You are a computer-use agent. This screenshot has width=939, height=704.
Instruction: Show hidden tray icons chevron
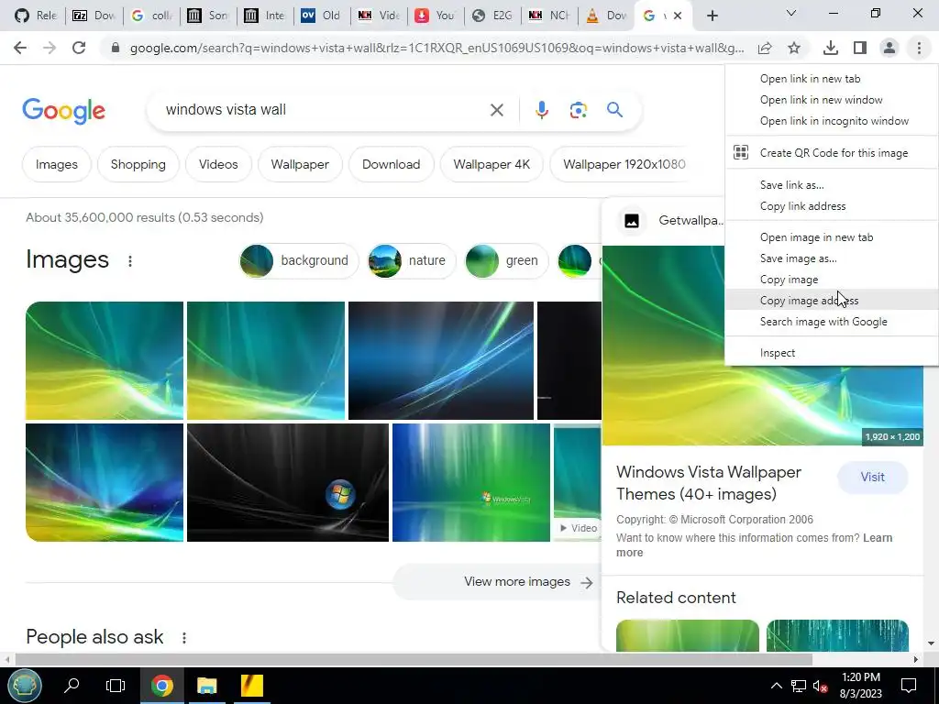tap(776, 686)
